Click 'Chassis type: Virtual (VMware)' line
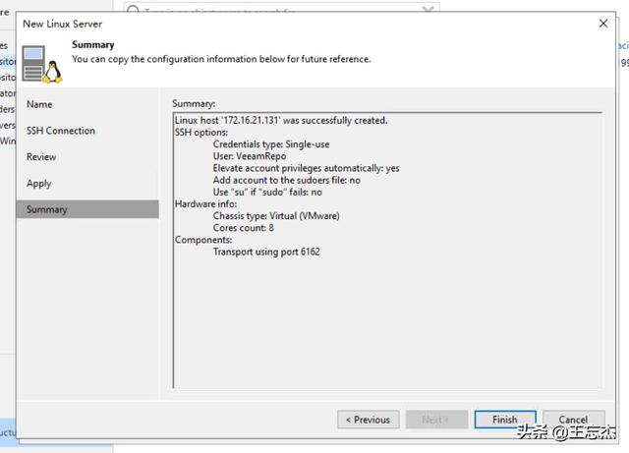 [x=276, y=216]
